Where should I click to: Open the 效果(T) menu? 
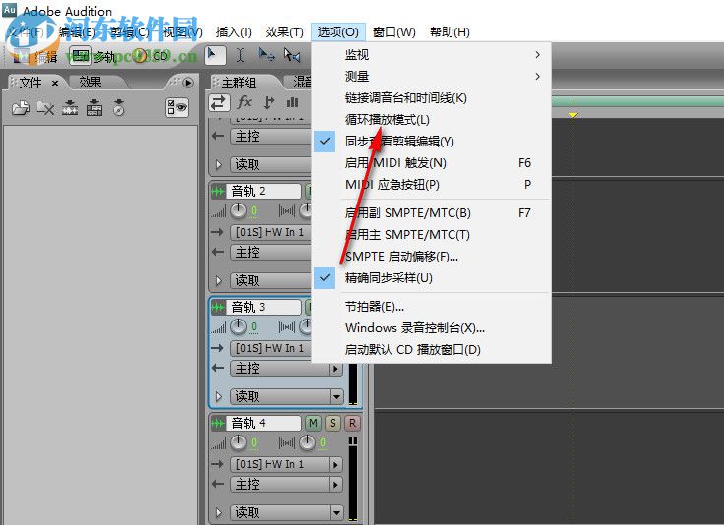[x=284, y=31]
